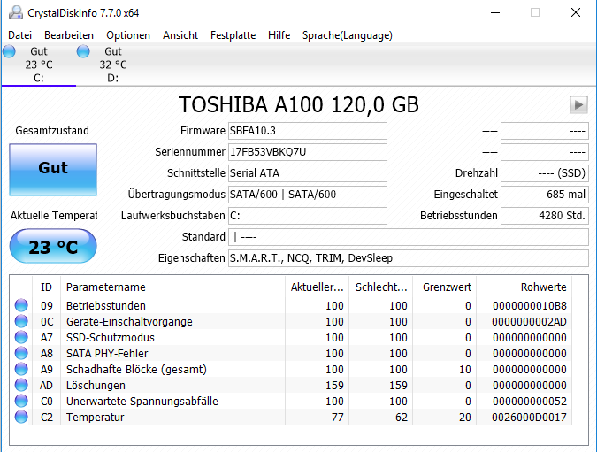Image resolution: width=597 pixels, height=452 pixels.
Task: Click status orb of SSD-Schutzmodus row
Action: point(21,337)
